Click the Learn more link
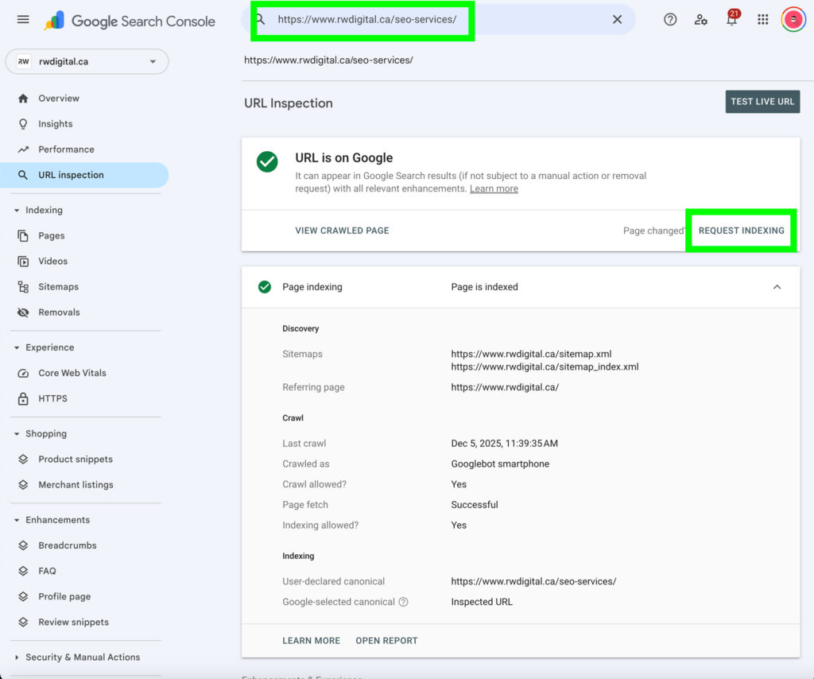This screenshot has width=814, height=679. pos(494,189)
